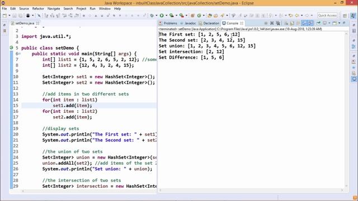Switch to the Javadoc tab
358x201 pixels.
coord(188,23)
